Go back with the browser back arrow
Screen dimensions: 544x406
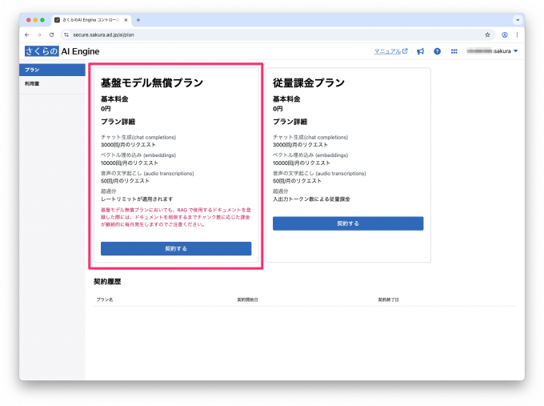[27, 34]
